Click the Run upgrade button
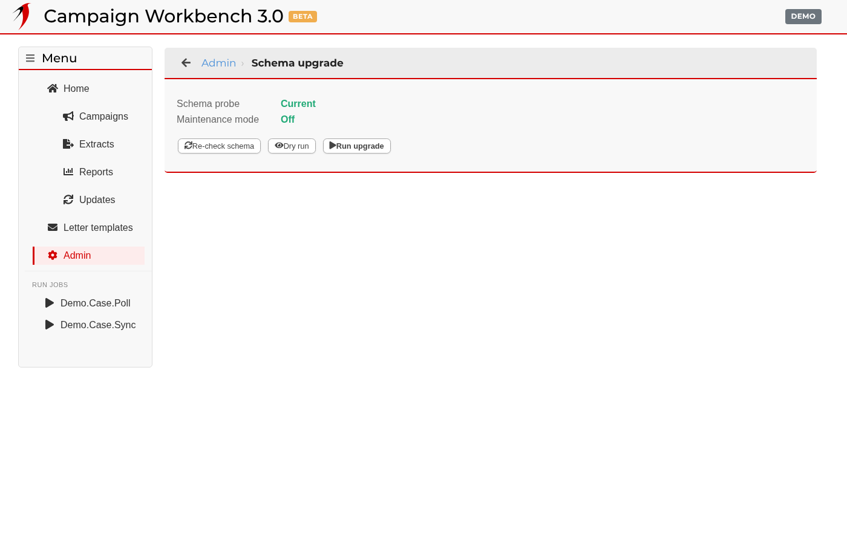 357,146
